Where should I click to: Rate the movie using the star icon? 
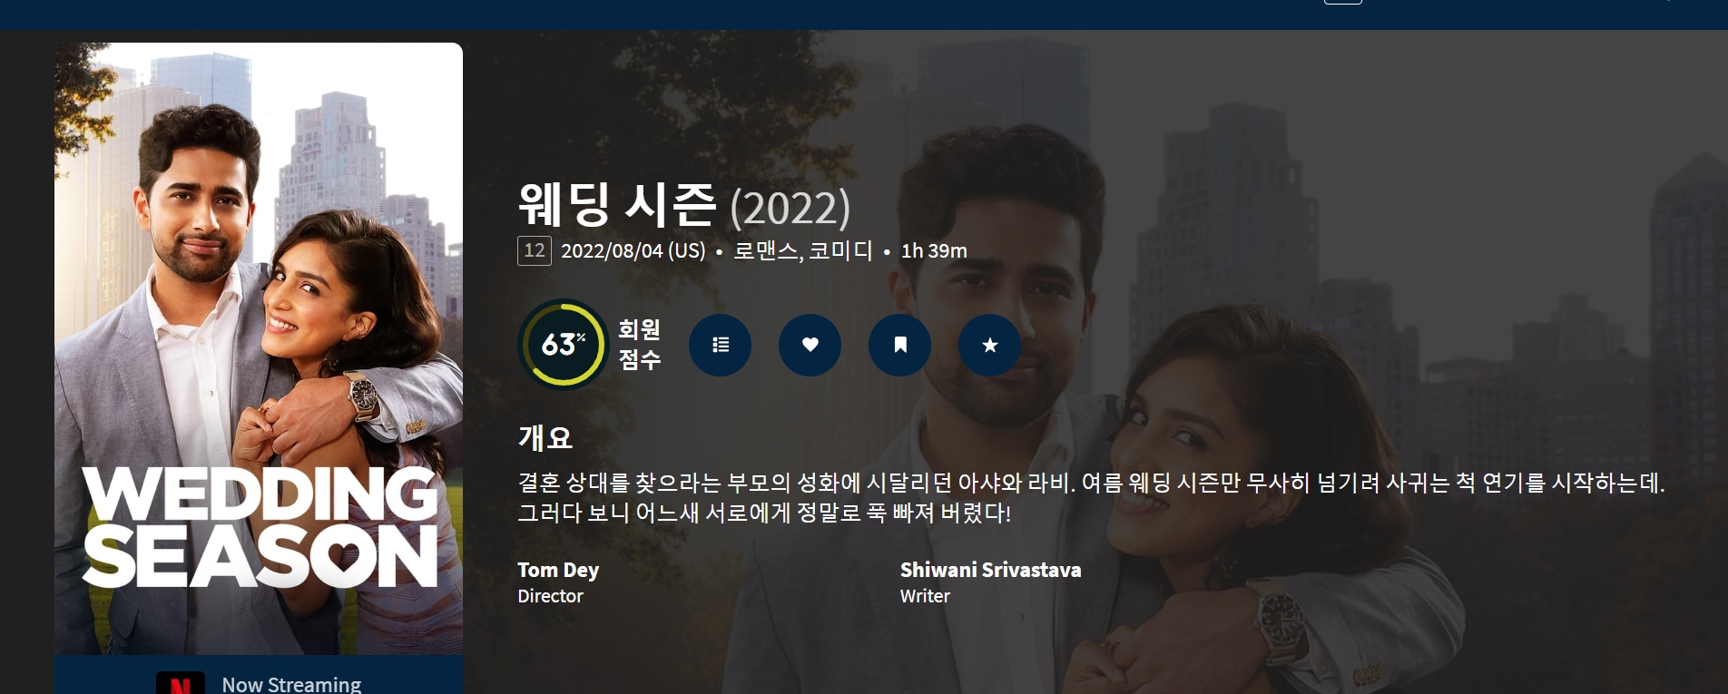coord(989,345)
